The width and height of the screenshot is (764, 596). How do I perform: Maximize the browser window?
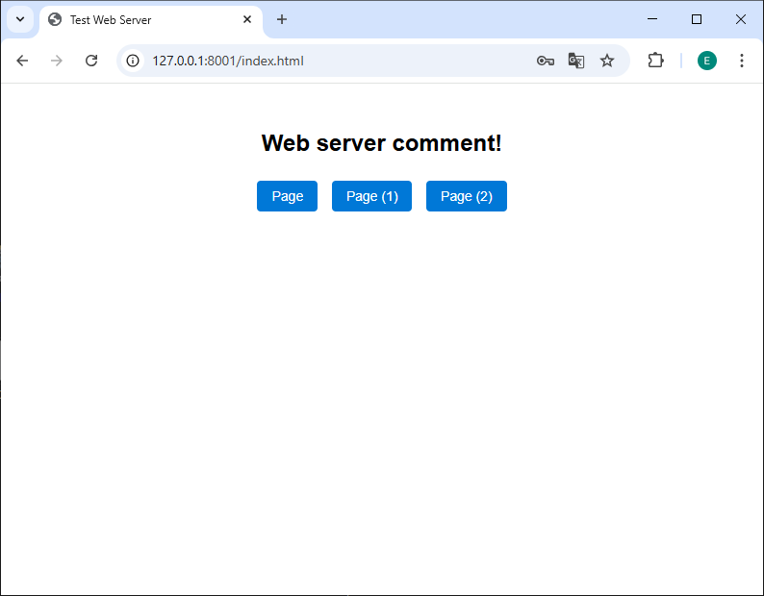pyautogui.click(x=697, y=19)
